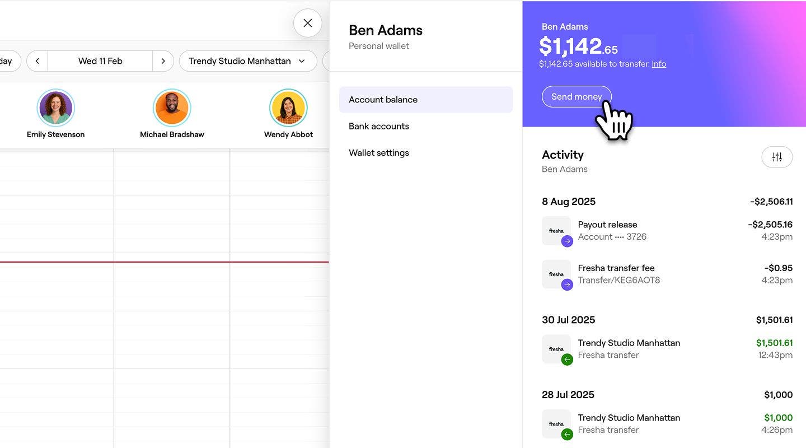Select Michael Bradshaw's avatar
The image size is (806, 448).
click(x=172, y=108)
